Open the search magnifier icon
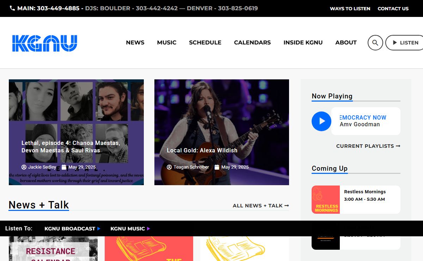 375,43
